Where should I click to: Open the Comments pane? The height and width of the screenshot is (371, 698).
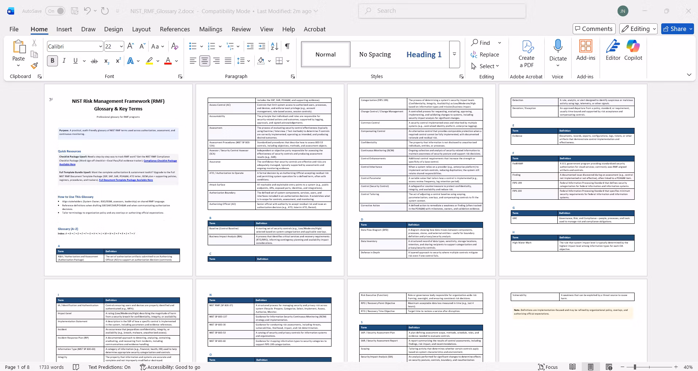pos(594,29)
